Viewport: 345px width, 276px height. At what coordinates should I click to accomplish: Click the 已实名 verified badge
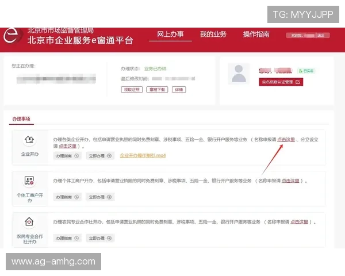click(306, 71)
